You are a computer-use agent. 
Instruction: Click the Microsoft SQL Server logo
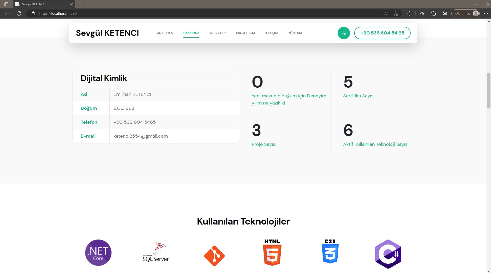(156, 252)
